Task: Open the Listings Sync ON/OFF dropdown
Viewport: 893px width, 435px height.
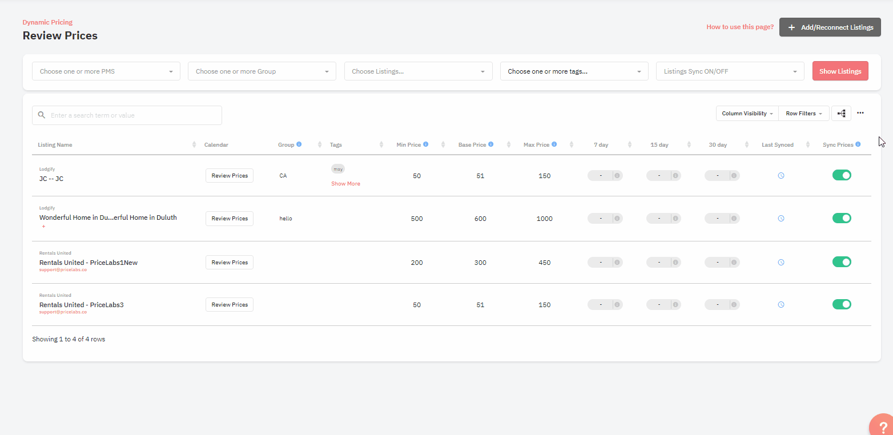Action: click(730, 71)
